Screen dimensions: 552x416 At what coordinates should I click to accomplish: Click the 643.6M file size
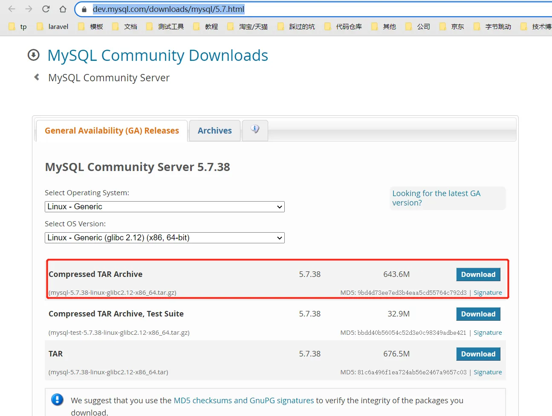pos(396,274)
